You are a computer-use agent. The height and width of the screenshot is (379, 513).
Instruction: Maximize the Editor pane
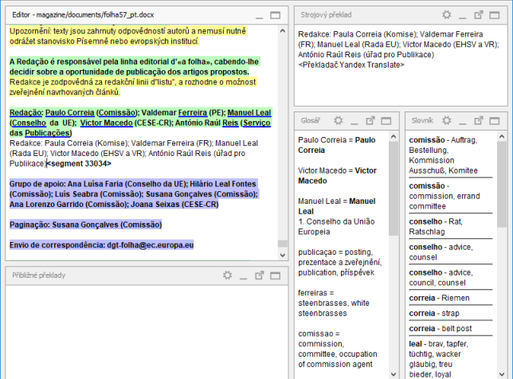[x=275, y=15]
